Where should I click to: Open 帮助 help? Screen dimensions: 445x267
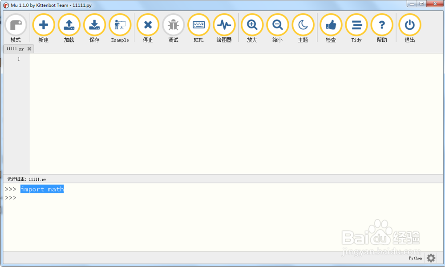[382, 28]
